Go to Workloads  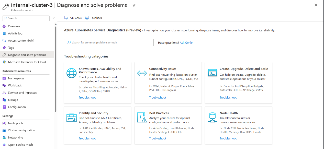15,86
